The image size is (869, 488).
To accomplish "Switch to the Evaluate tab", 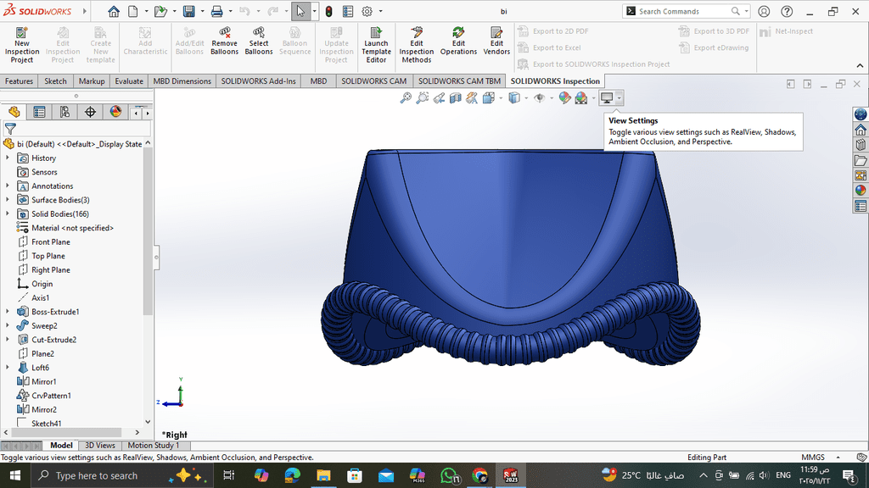I will point(129,81).
